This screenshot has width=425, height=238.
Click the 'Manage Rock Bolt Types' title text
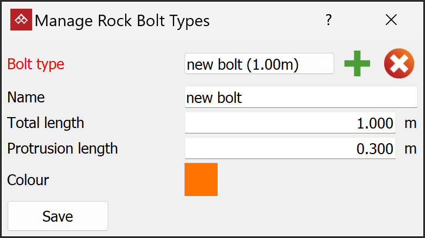pos(122,21)
